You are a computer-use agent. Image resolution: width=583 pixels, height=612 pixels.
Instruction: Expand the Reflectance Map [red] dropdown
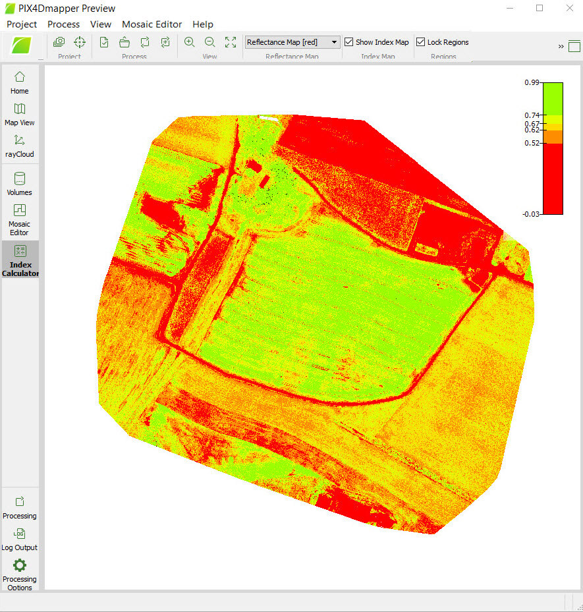335,42
